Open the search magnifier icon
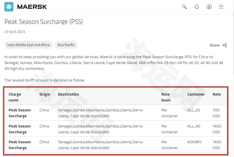Screen dimensions: 234x157 click(x=185, y=7)
